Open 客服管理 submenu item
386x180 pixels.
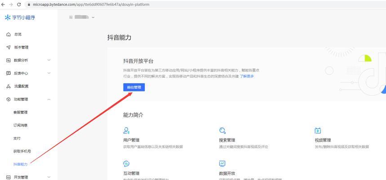click(x=20, y=112)
